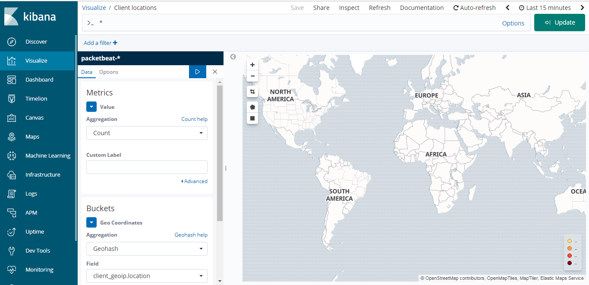The image size is (589, 285).
Task: Apply changes with the play button
Action: [198, 72]
